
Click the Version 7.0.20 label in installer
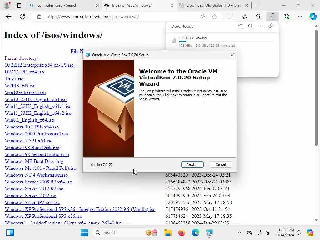point(102,165)
